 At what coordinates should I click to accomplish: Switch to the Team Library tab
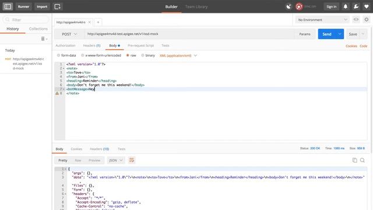tap(196, 6)
